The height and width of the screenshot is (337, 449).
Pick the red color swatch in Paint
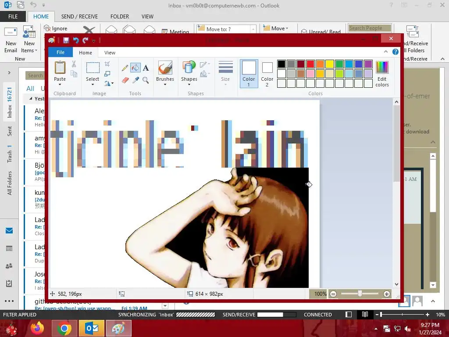click(310, 64)
